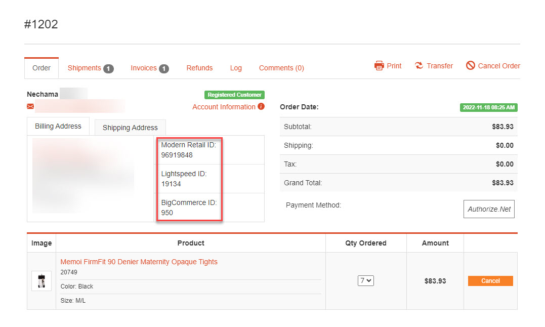Image resolution: width=545 pixels, height=327 pixels.
Task: Click the product SKU 20749
Action: click(x=69, y=272)
